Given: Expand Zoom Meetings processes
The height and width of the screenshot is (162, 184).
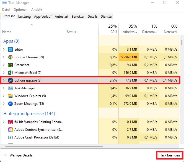Looking at the screenshot, I should 4,103.
